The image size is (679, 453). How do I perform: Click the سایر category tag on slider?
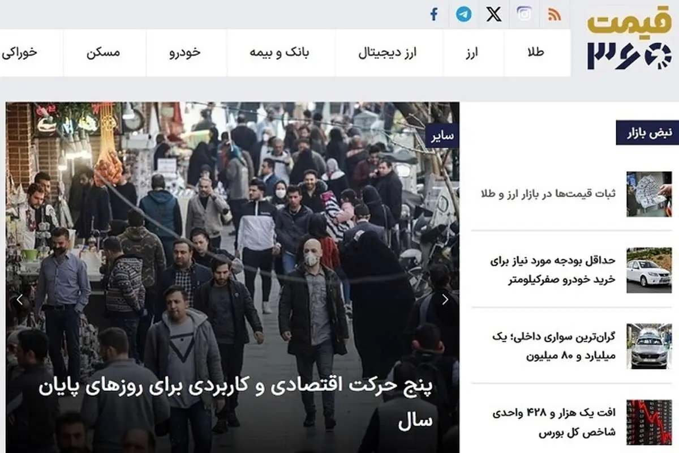pyautogui.click(x=441, y=136)
